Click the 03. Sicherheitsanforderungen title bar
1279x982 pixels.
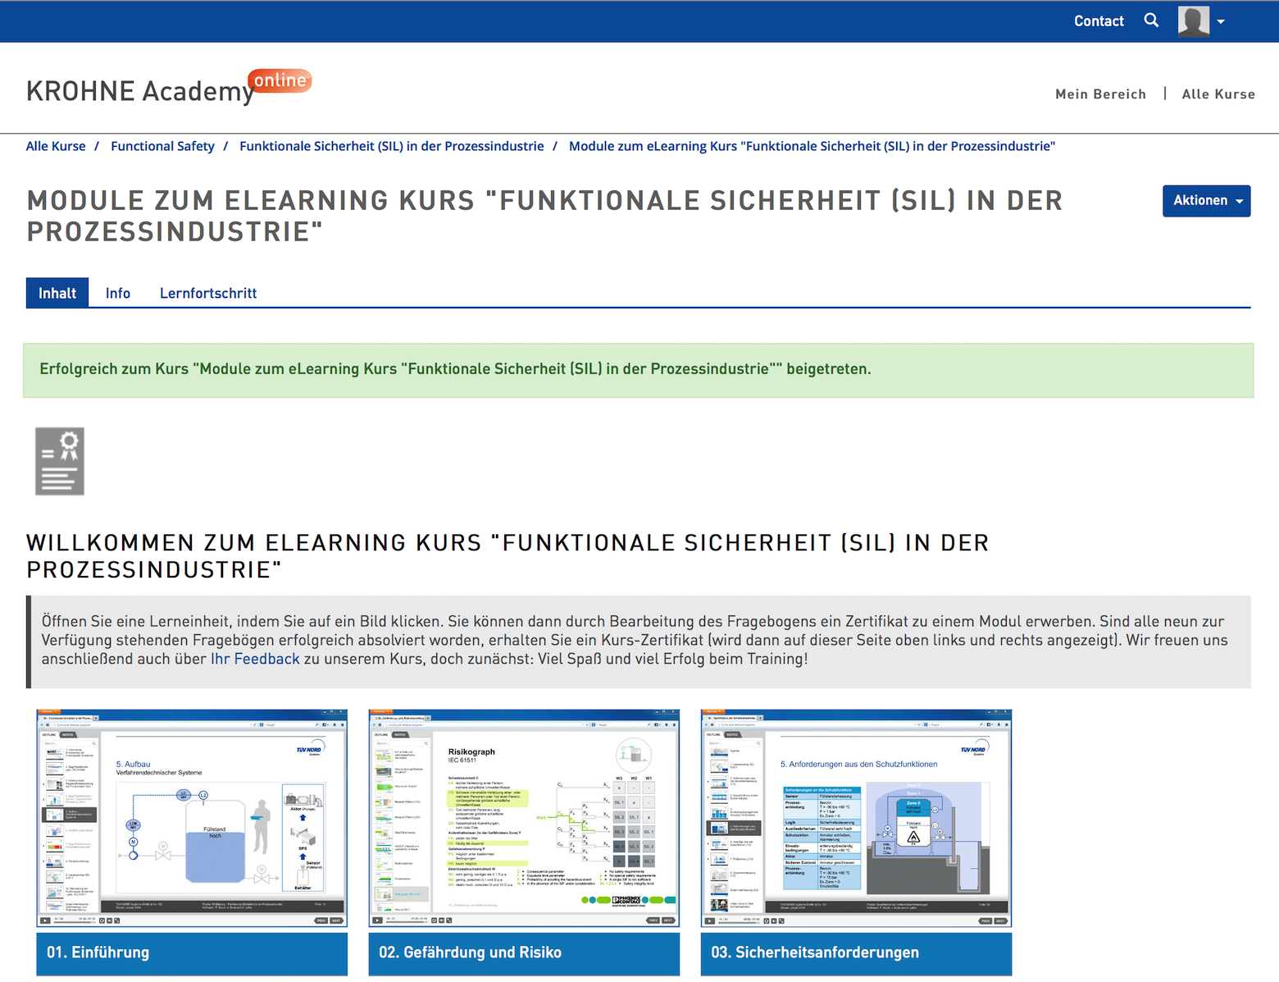(856, 952)
